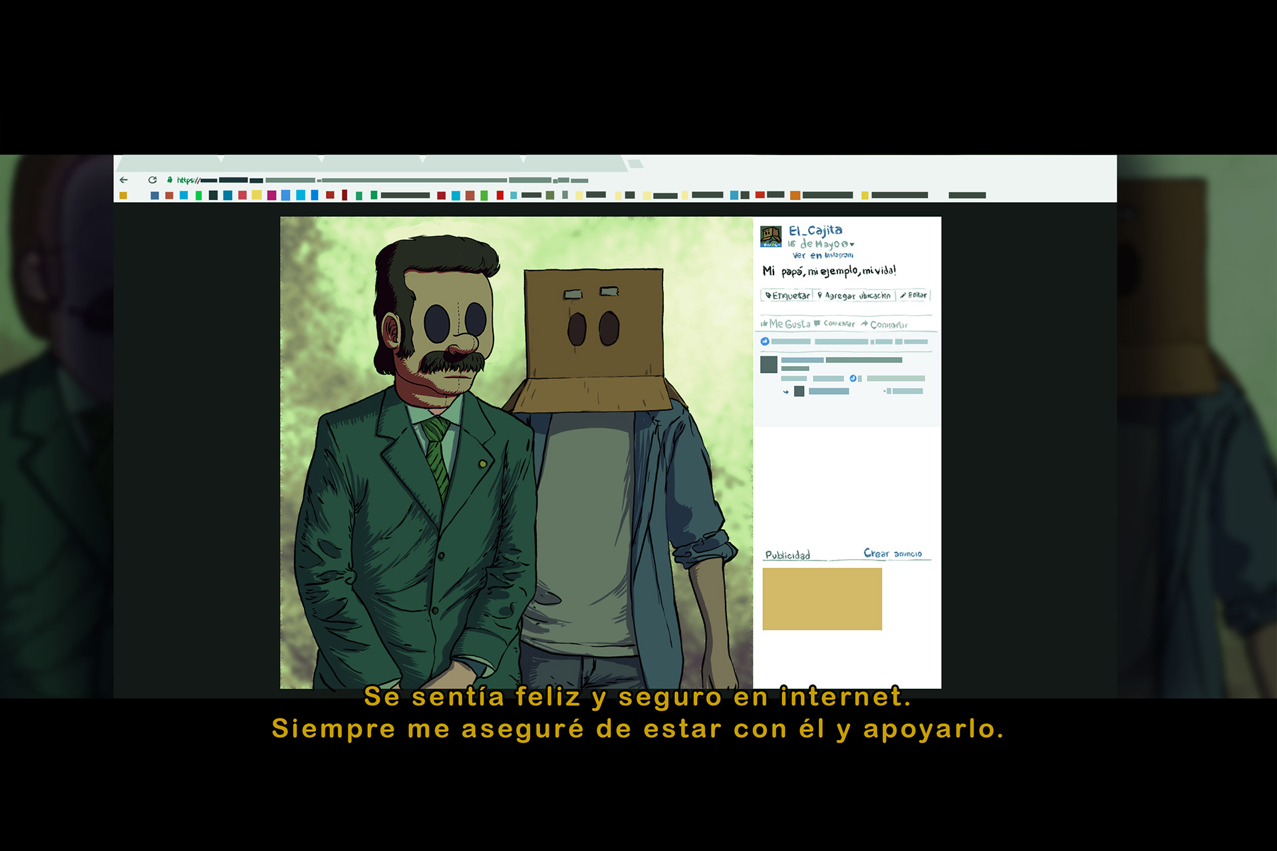
Task: Click the Editar pencil button
Action: pyautogui.click(x=913, y=295)
